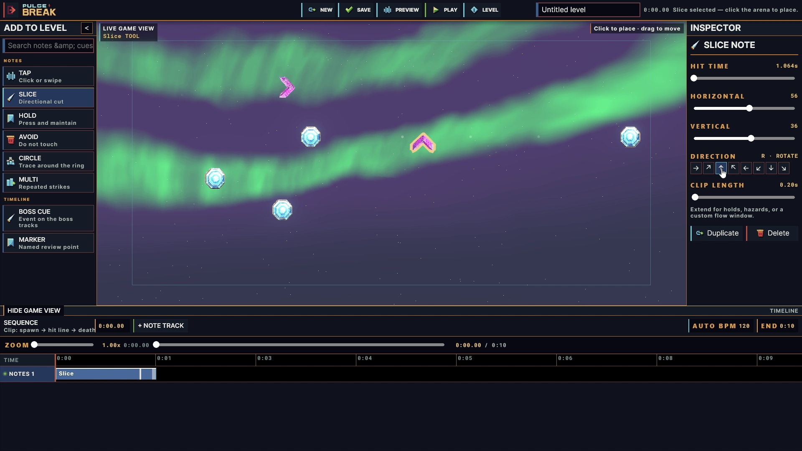Adjust the Horizontal position slider handle
Screen dimensions: 802x451
[x=749, y=109]
